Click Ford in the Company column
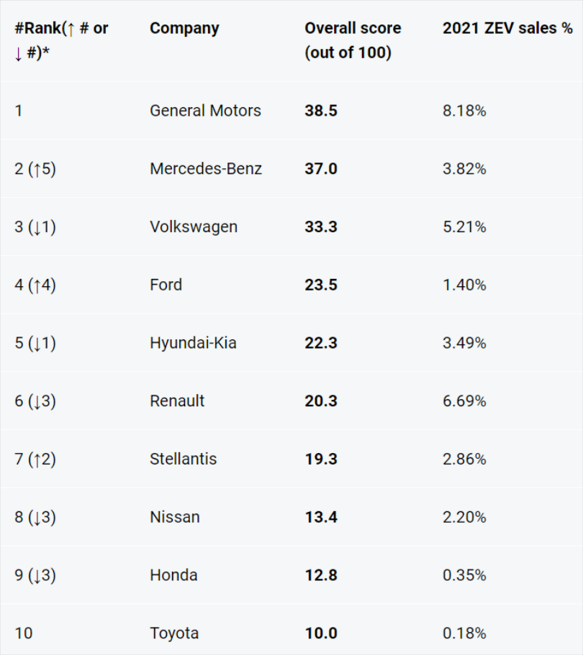The height and width of the screenshot is (655, 583). [x=166, y=285]
